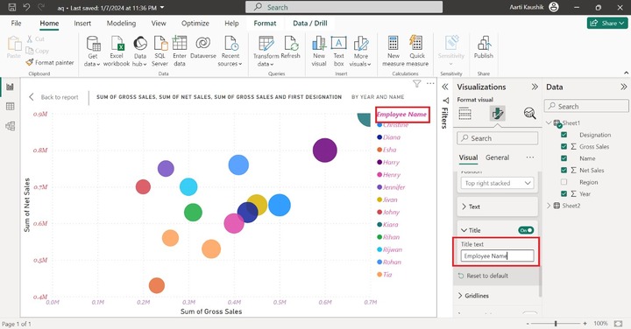This screenshot has width=631, height=329.
Task: Uncheck the Net Sales field
Action: [x=564, y=171]
